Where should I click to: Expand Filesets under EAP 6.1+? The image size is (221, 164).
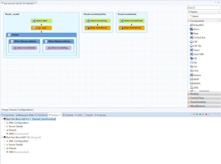point(4,130)
